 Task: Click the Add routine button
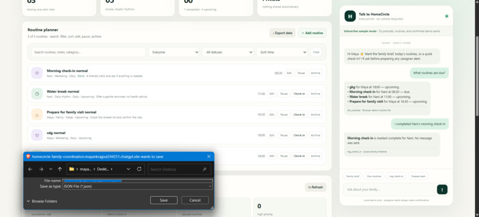pyautogui.click(x=312, y=33)
